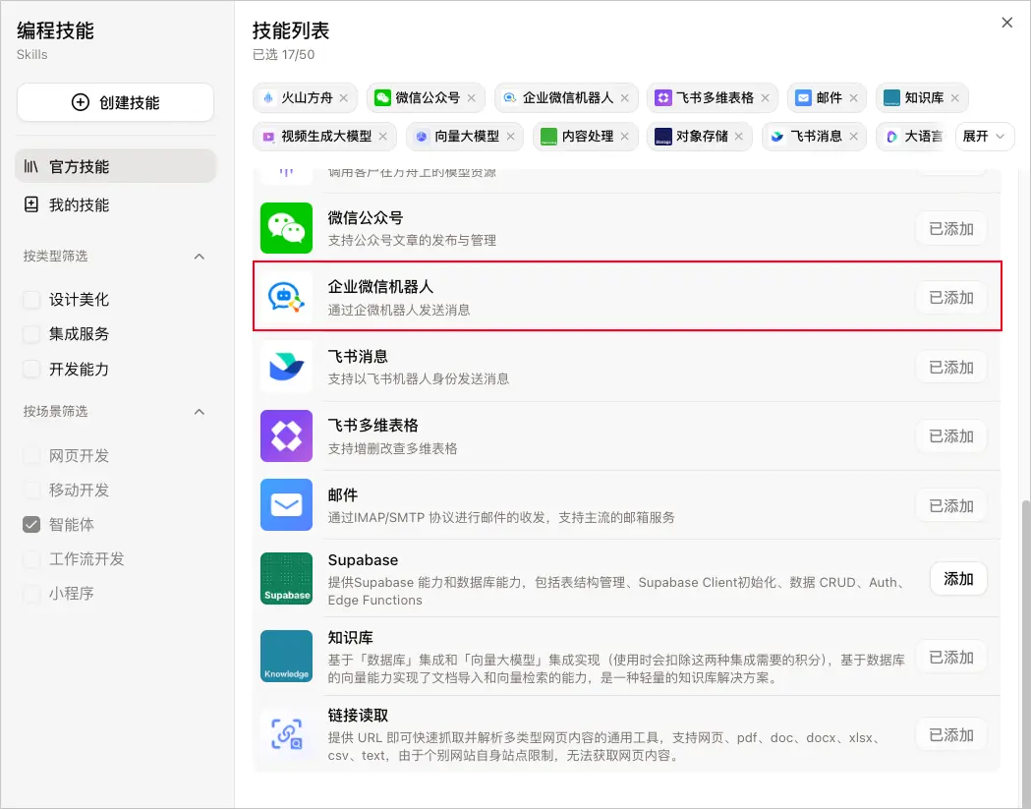This screenshot has height=809, width=1031.
Task: Collapse the 按类型筛选 section
Action: [200, 257]
